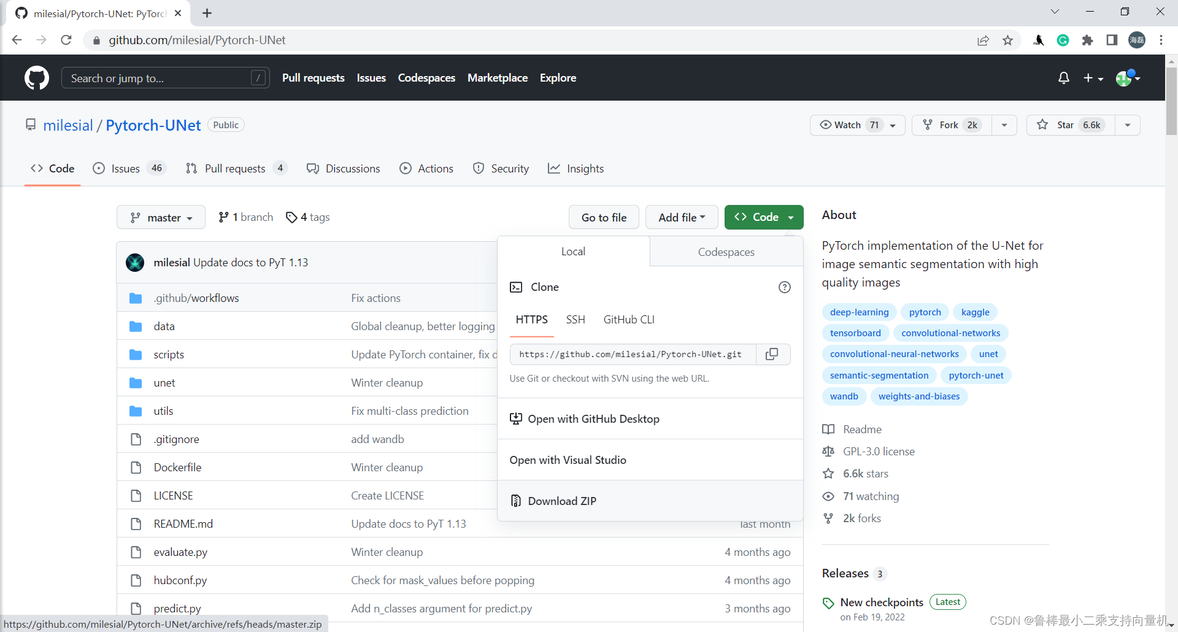The height and width of the screenshot is (632, 1178).
Task: Select SSH clone method
Action: 576,320
